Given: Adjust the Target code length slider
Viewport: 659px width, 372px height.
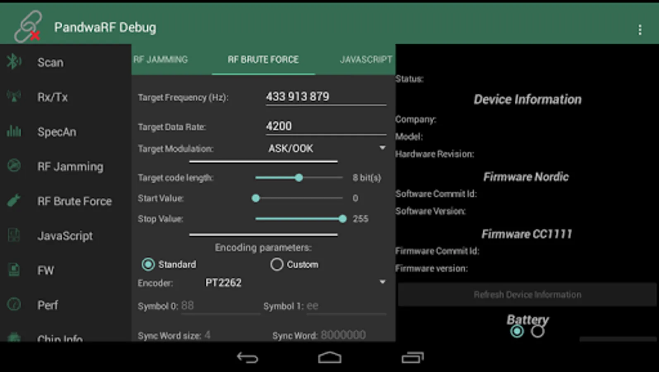Looking at the screenshot, I should pyautogui.click(x=299, y=178).
